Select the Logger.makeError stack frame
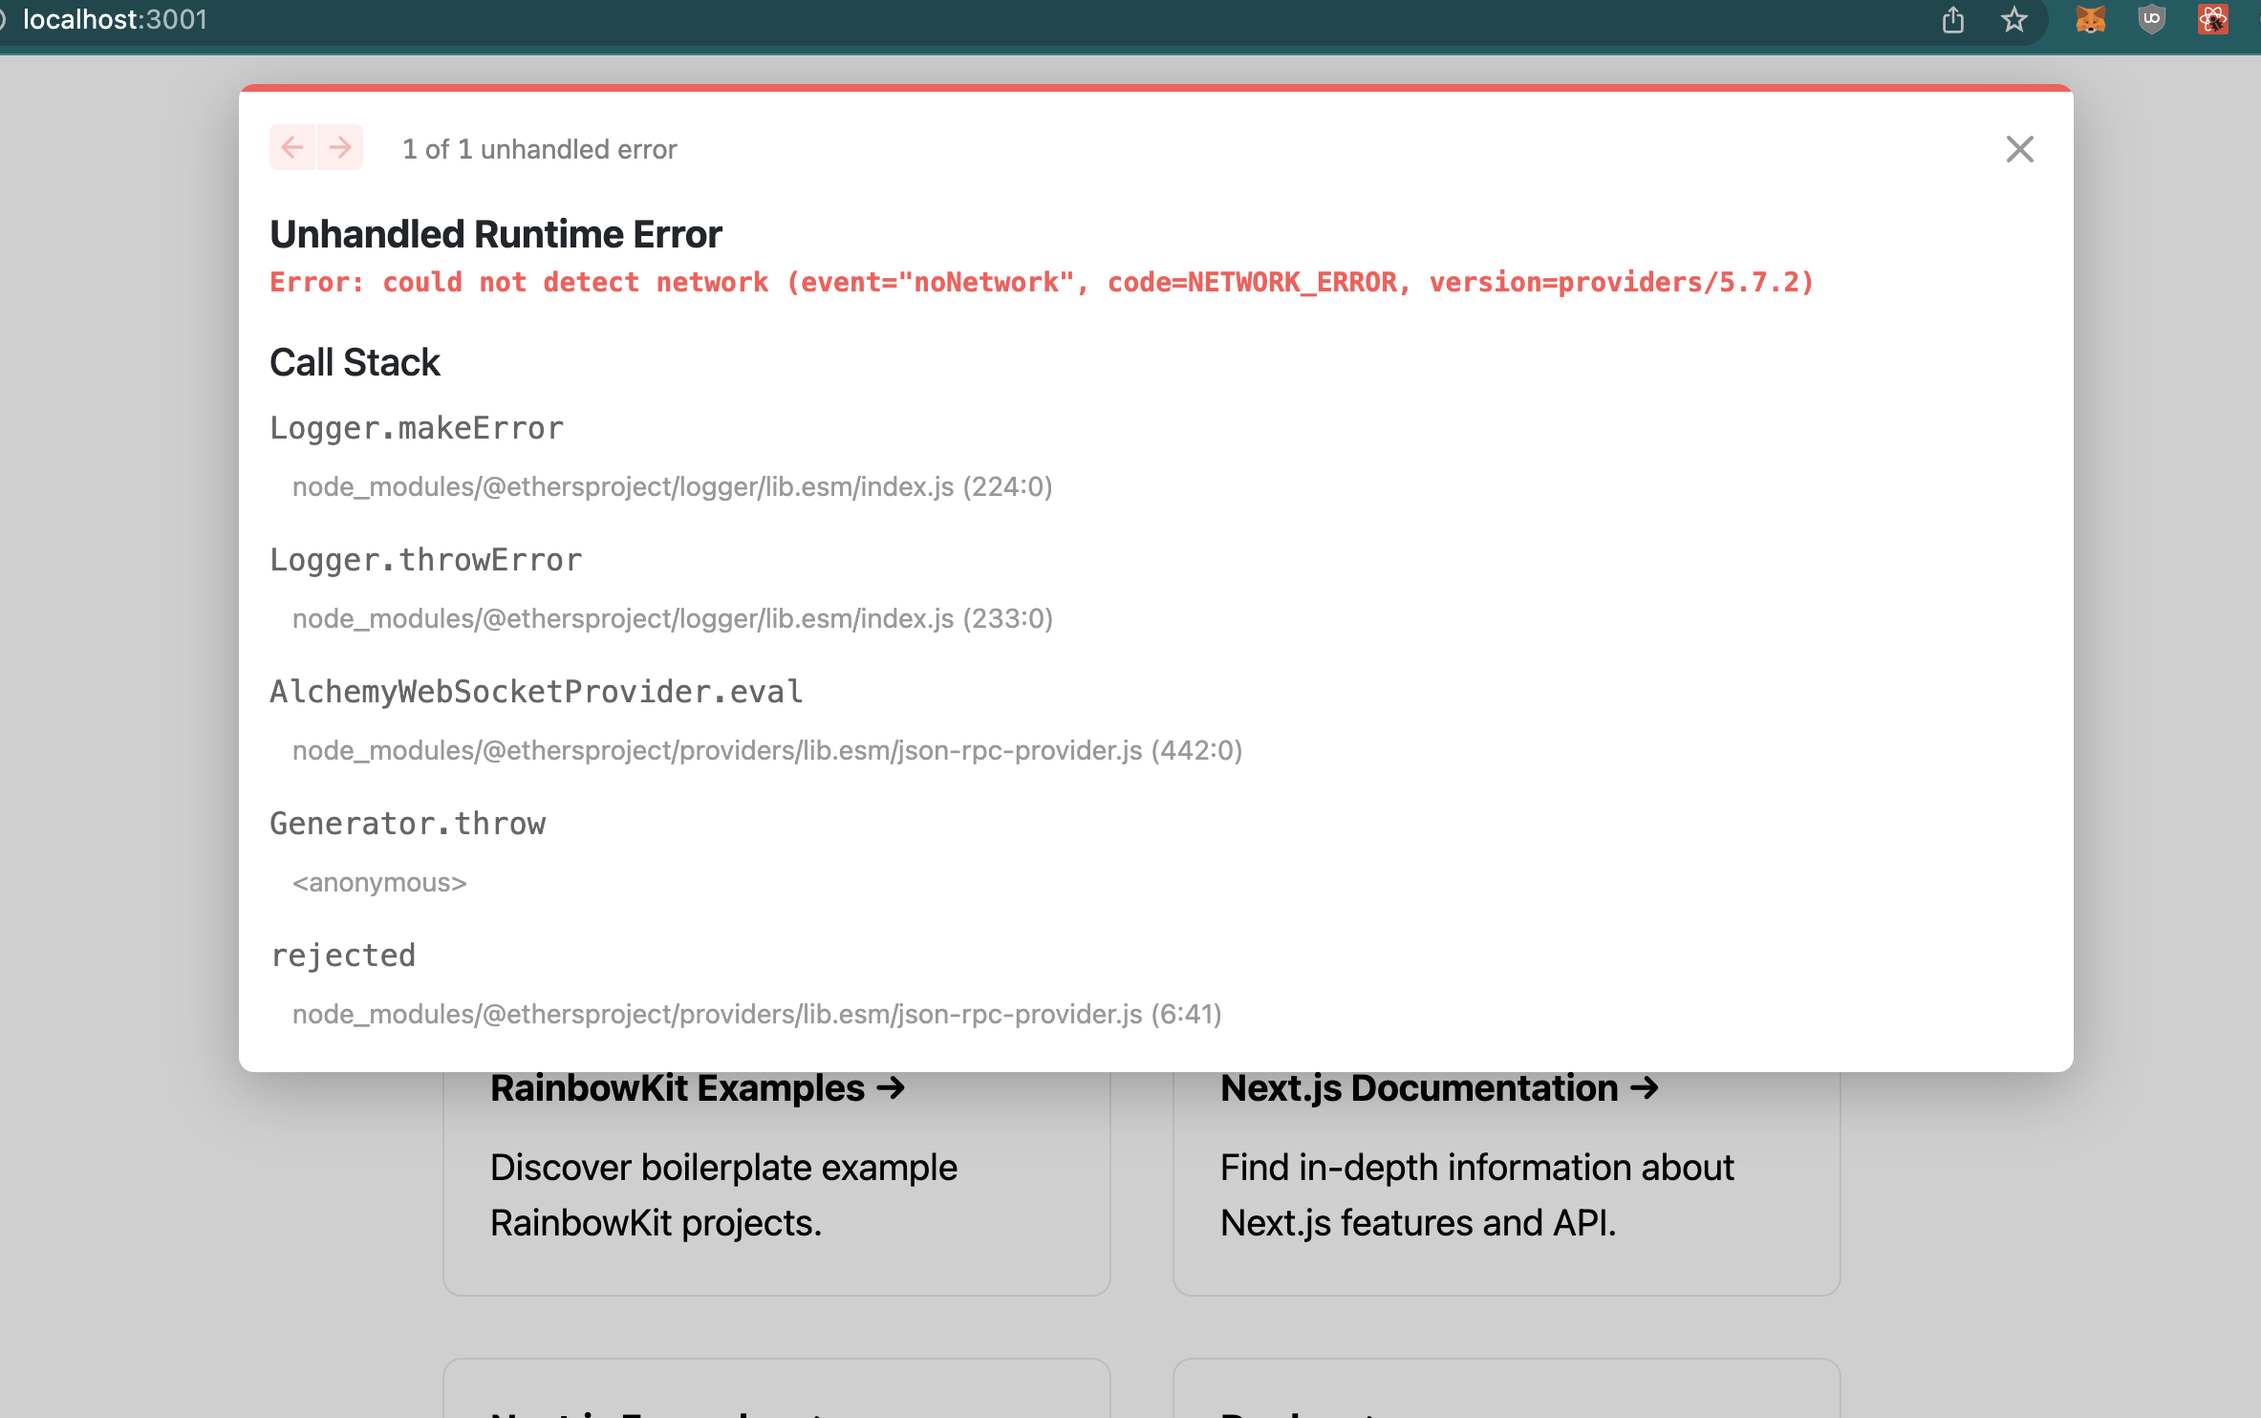This screenshot has width=2261, height=1418. (x=417, y=428)
